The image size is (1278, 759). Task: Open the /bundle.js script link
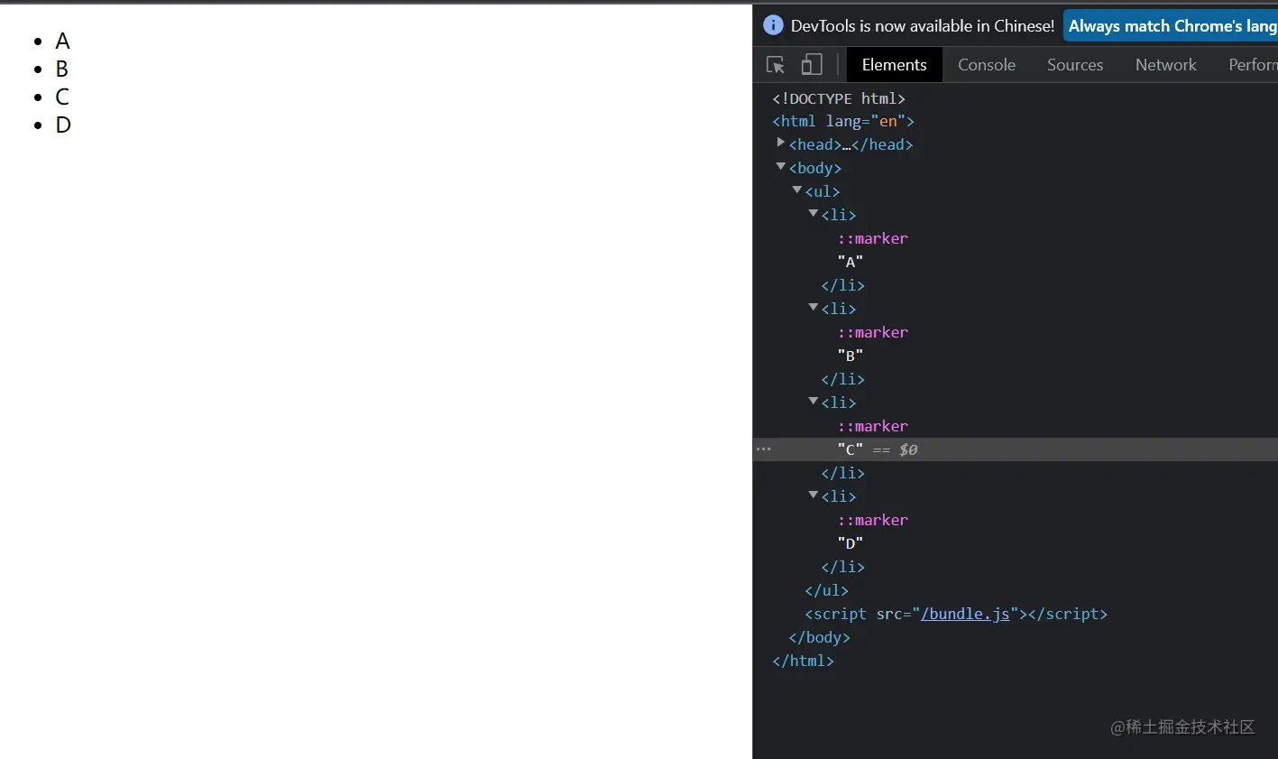click(x=965, y=614)
